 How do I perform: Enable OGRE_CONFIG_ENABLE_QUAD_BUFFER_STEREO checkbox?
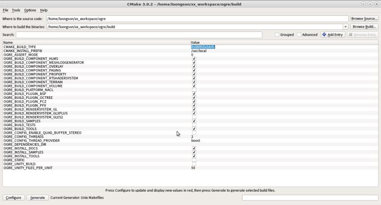(194, 133)
